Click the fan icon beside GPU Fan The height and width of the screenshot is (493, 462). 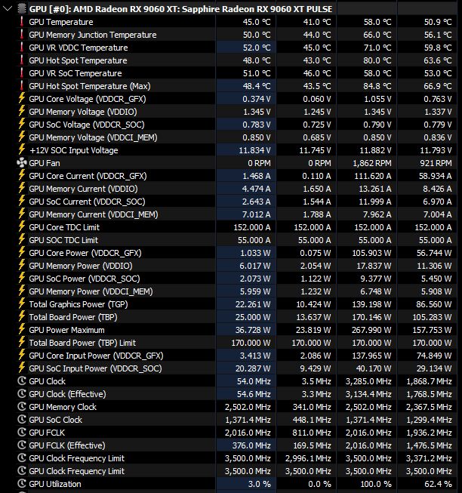[21, 163]
